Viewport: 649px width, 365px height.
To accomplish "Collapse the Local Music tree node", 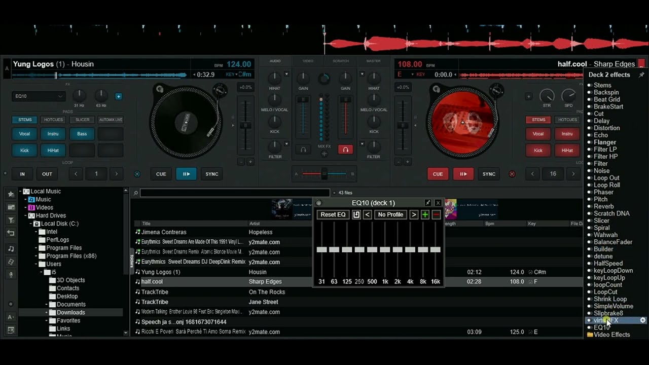I will (x=21, y=191).
